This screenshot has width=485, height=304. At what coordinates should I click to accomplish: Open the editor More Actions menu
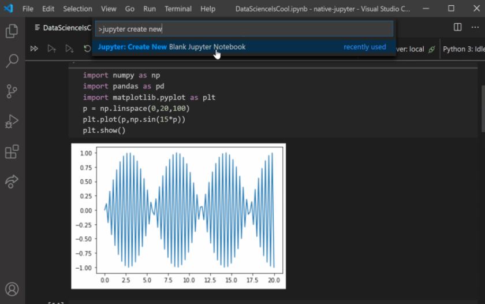click(475, 27)
